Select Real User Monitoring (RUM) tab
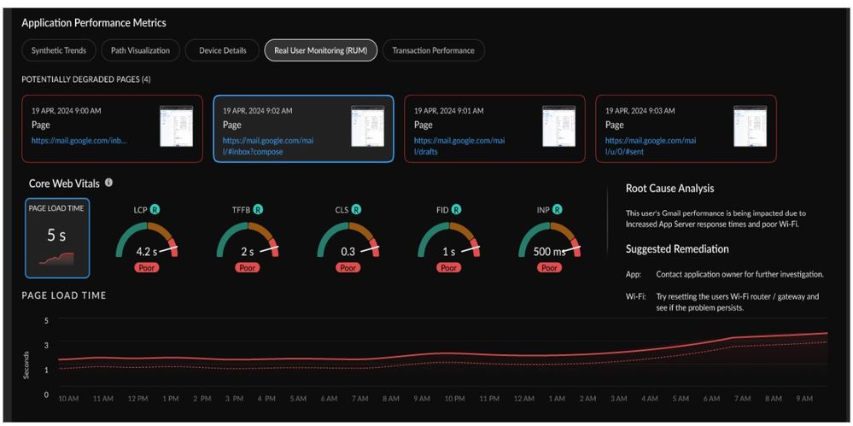The height and width of the screenshot is (426, 853). [321, 50]
